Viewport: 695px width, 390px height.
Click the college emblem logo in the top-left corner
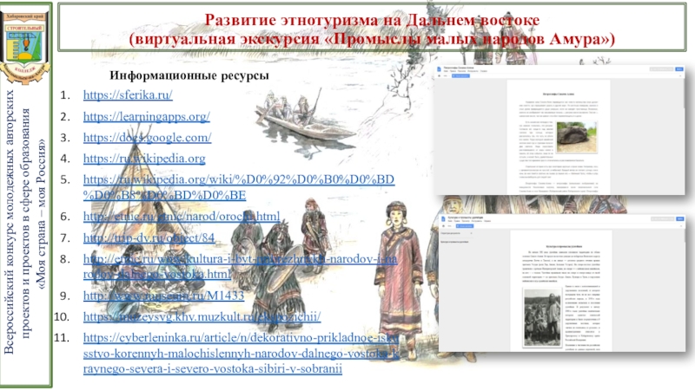pos(25,48)
